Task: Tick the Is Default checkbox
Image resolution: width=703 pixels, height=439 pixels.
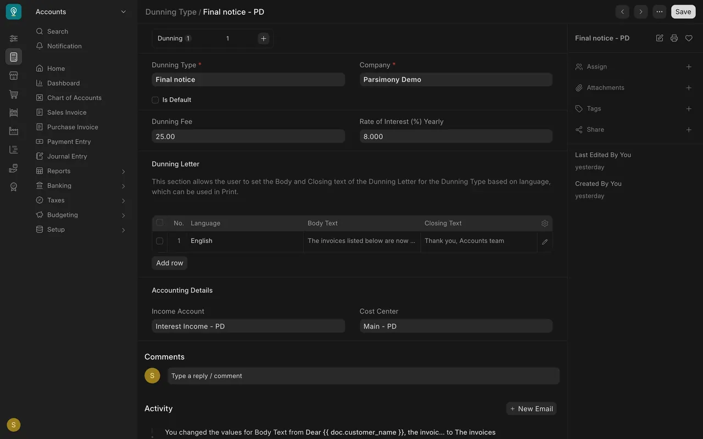Action: click(x=155, y=100)
